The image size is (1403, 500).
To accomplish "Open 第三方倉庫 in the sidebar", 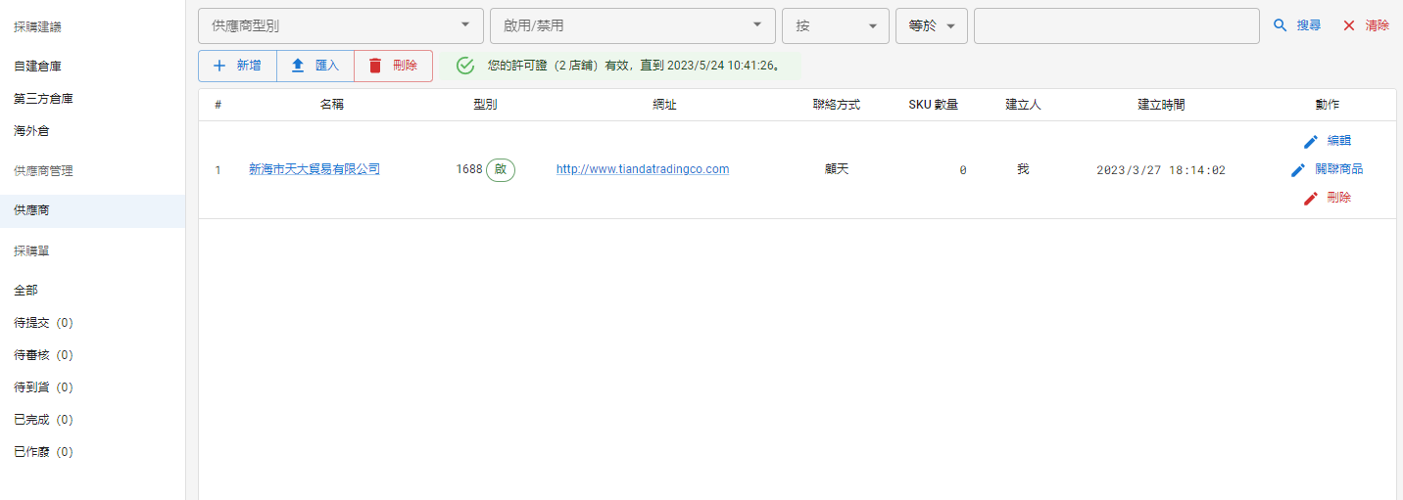I will 92,99.
